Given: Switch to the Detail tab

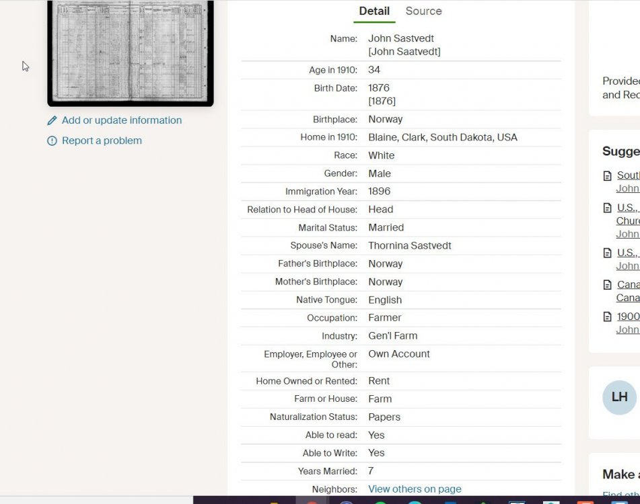Looking at the screenshot, I should (x=374, y=11).
